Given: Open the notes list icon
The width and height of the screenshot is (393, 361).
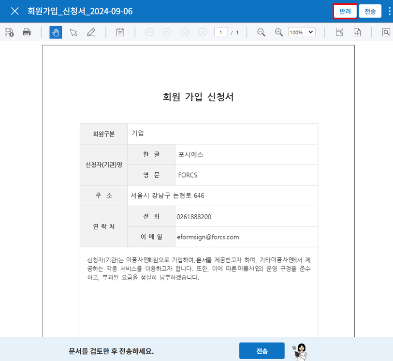Looking at the screenshot, I should pyautogui.click(x=120, y=32).
